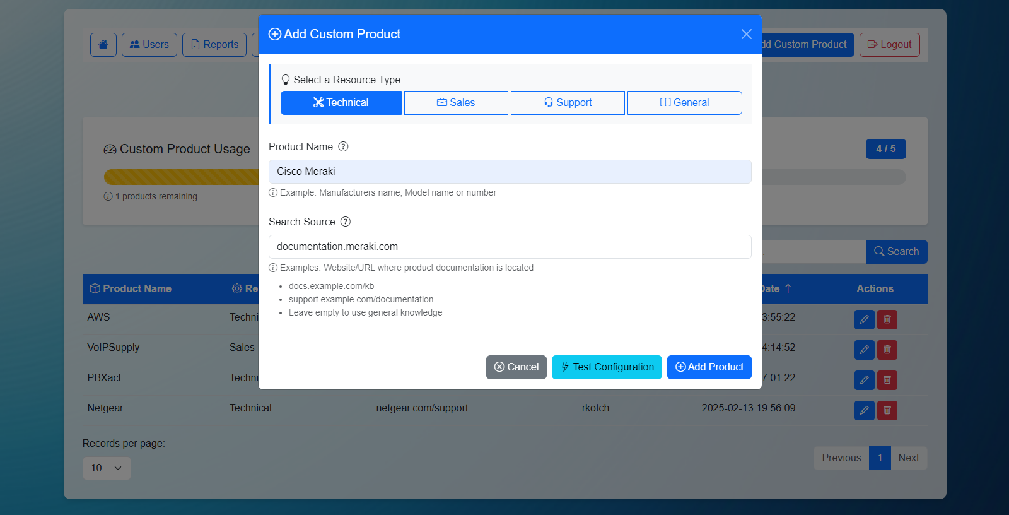Click the Test Configuration button
Image resolution: width=1009 pixels, height=515 pixels.
pyautogui.click(x=607, y=367)
